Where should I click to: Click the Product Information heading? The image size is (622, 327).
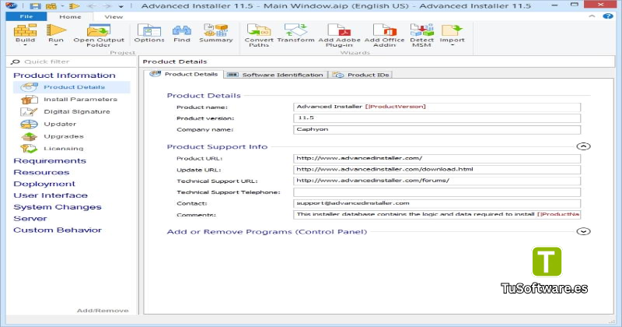[x=65, y=76]
